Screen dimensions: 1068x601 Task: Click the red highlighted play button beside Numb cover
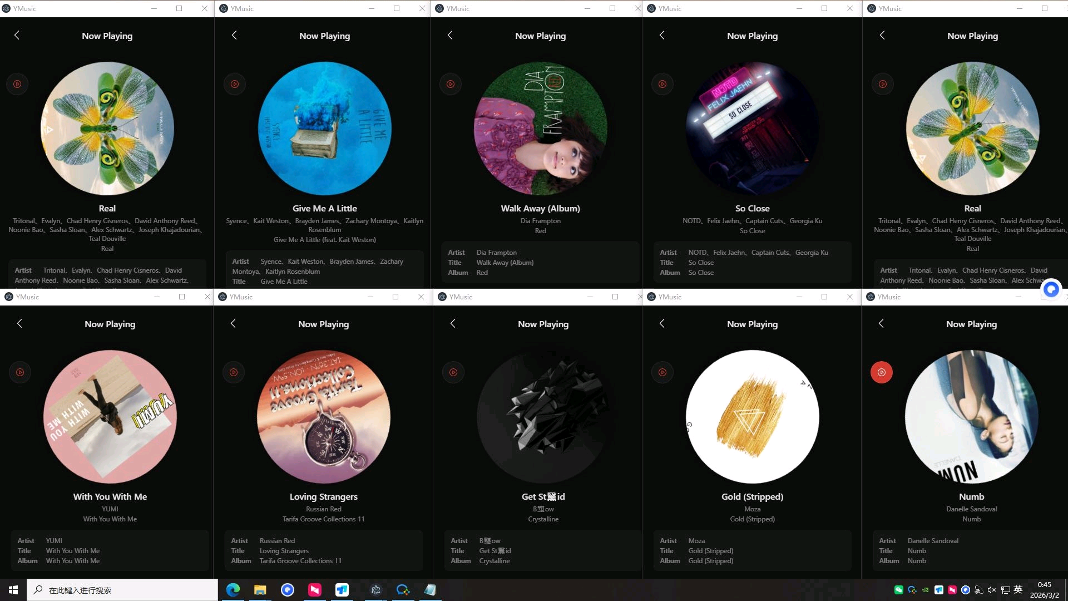point(881,372)
